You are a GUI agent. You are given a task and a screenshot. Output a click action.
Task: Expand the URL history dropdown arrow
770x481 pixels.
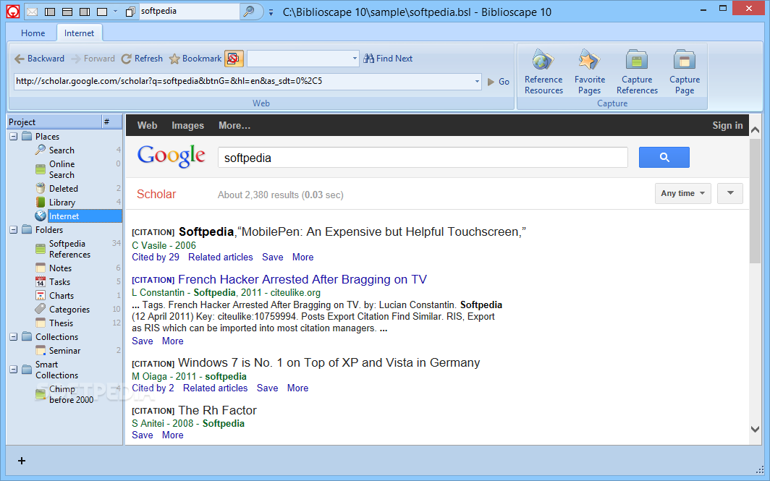[477, 82]
